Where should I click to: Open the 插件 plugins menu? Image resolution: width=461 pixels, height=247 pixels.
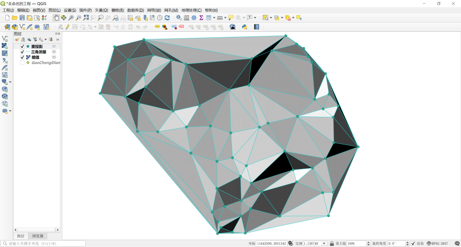[x=86, y=10]
